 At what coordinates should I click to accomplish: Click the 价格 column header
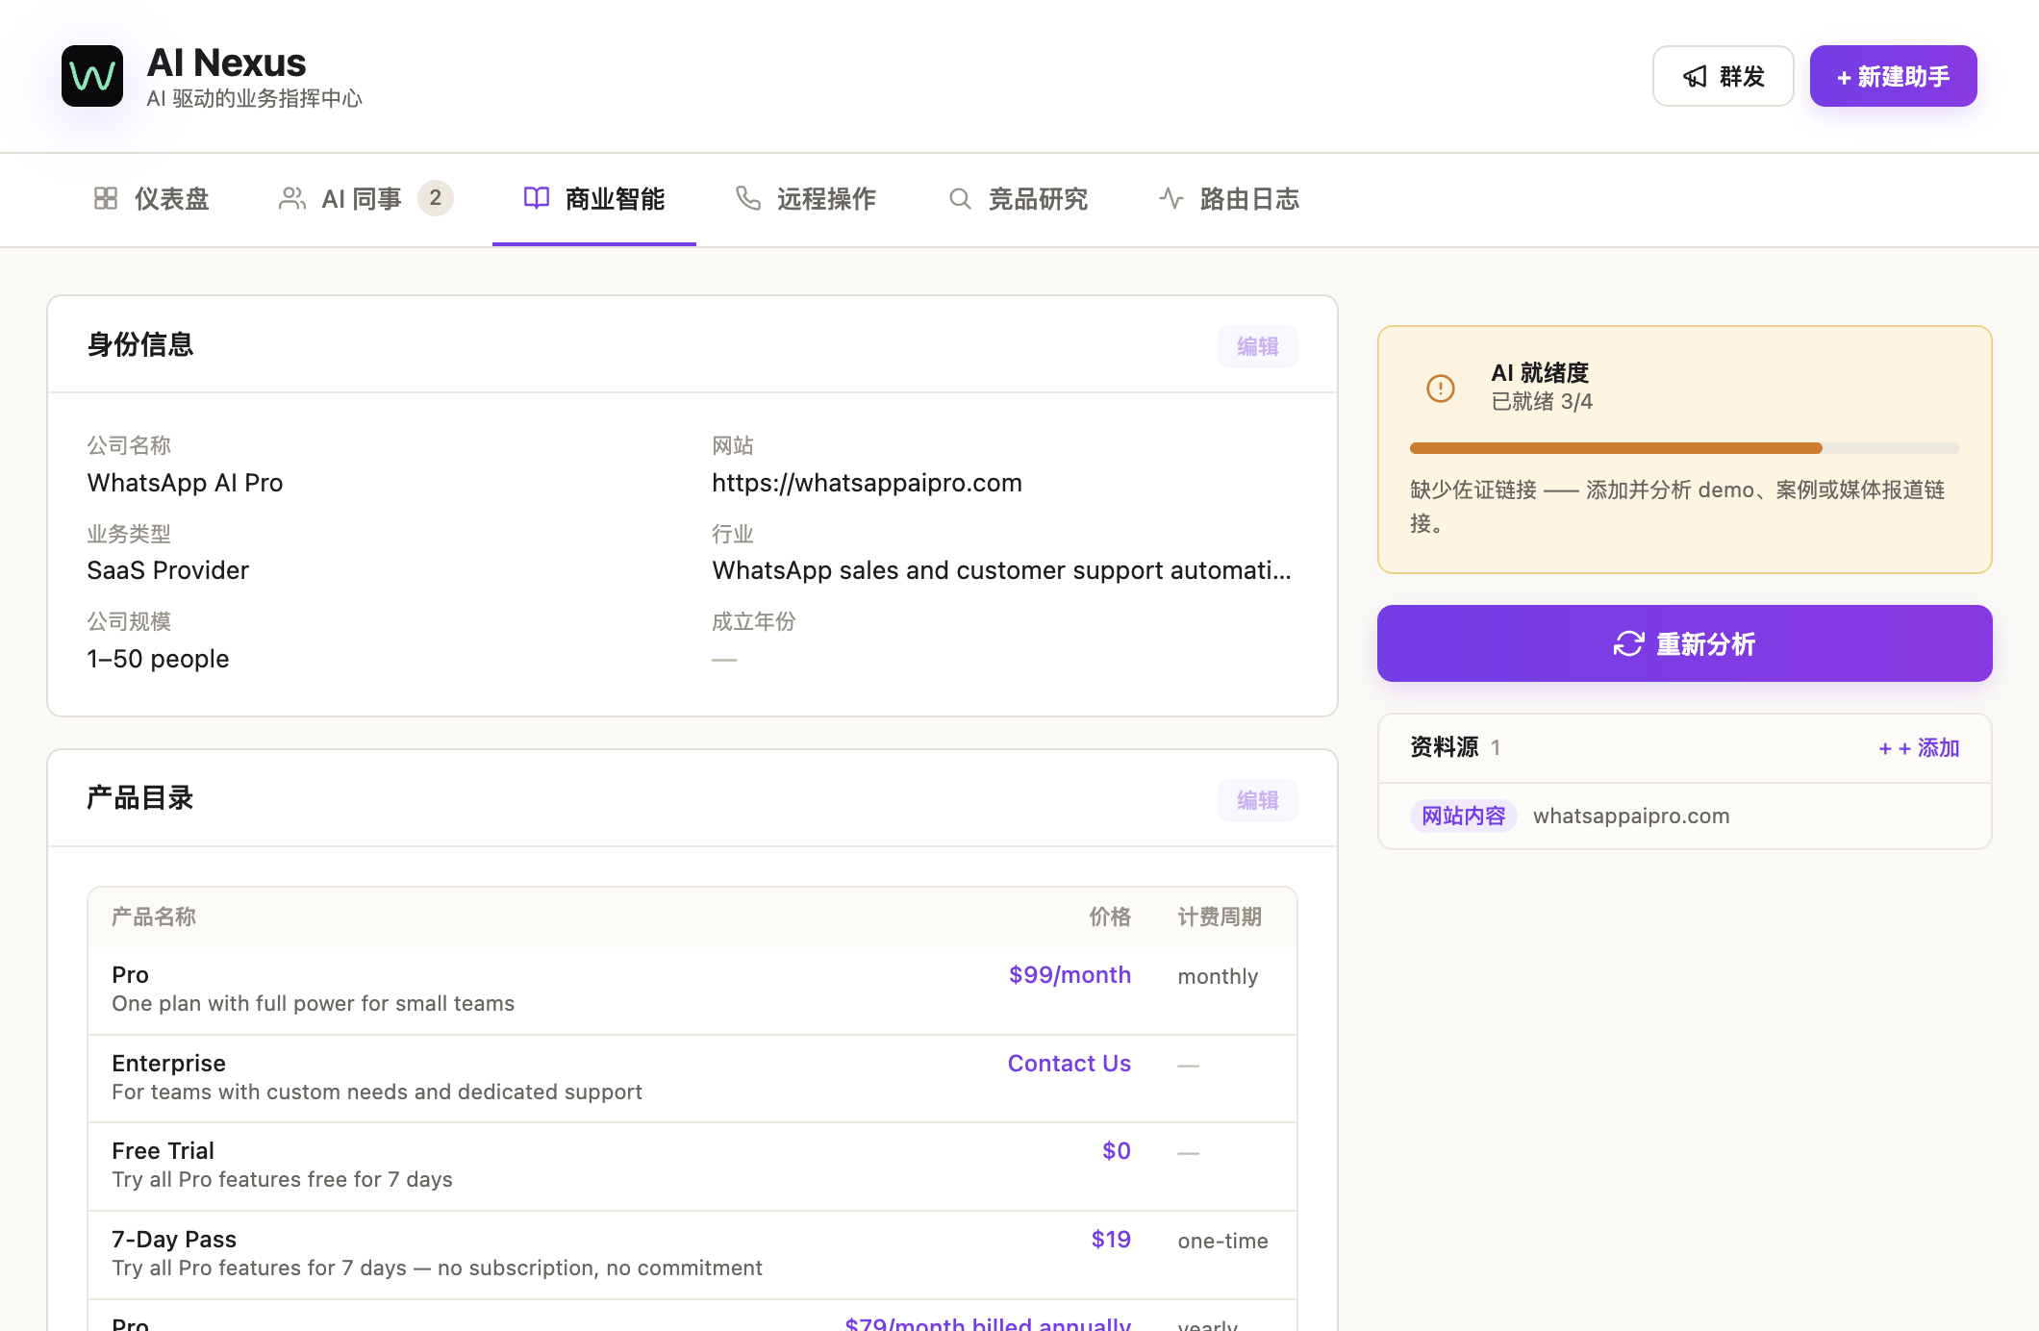(1110, 917)
